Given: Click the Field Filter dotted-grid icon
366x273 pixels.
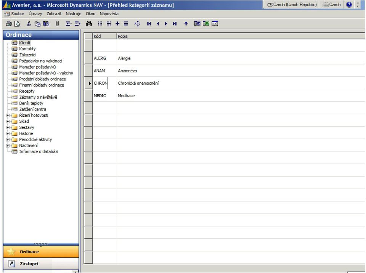Looking at the screenshot, I should [100, 23].
